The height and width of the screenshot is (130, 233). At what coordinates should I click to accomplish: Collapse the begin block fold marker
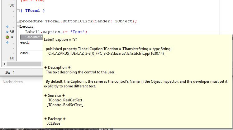tap(18, 26)
